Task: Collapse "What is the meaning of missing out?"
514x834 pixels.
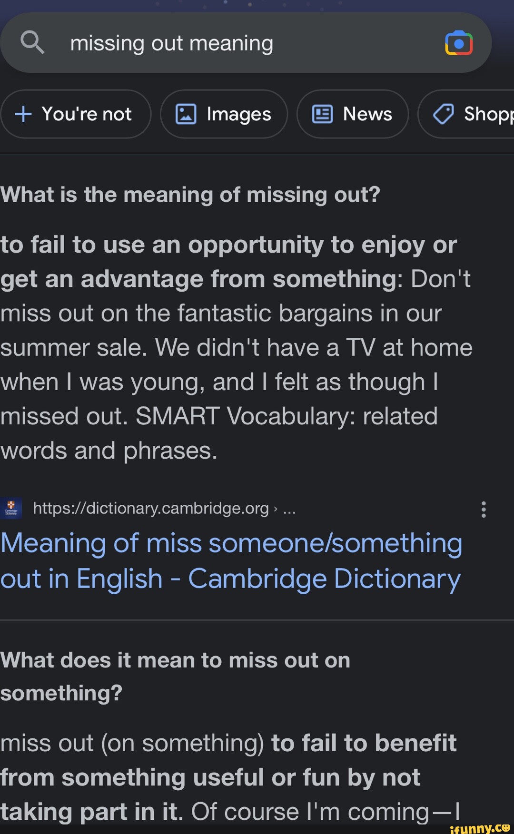Action: 190,195
